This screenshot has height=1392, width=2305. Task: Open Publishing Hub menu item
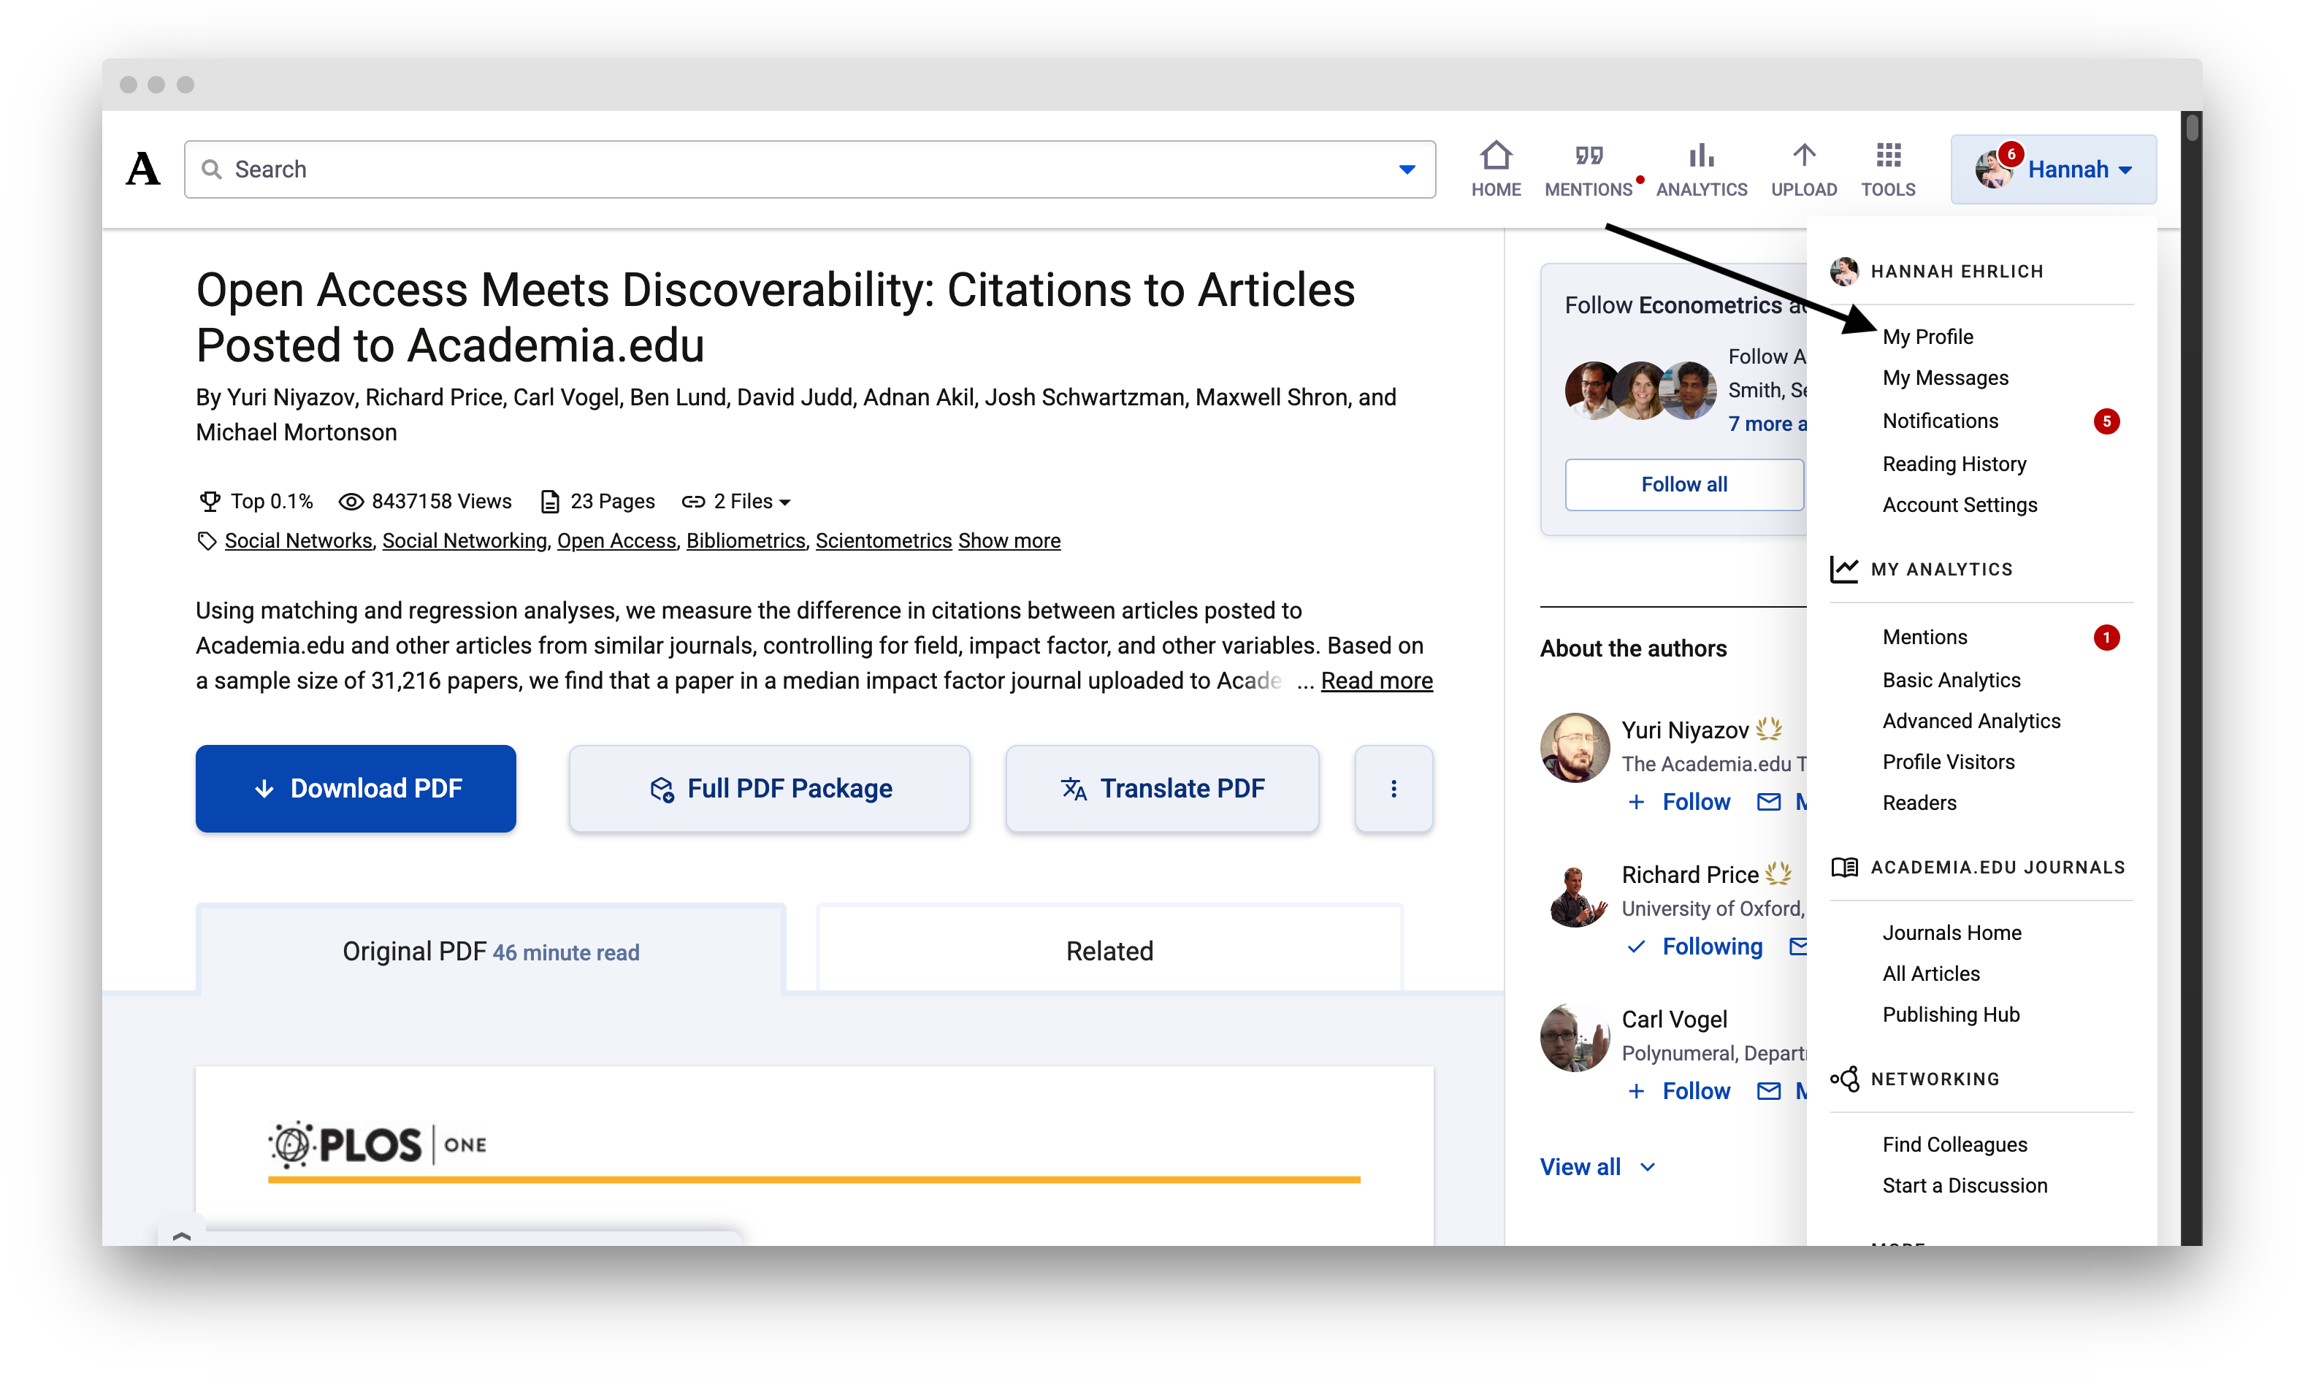1951,1015
